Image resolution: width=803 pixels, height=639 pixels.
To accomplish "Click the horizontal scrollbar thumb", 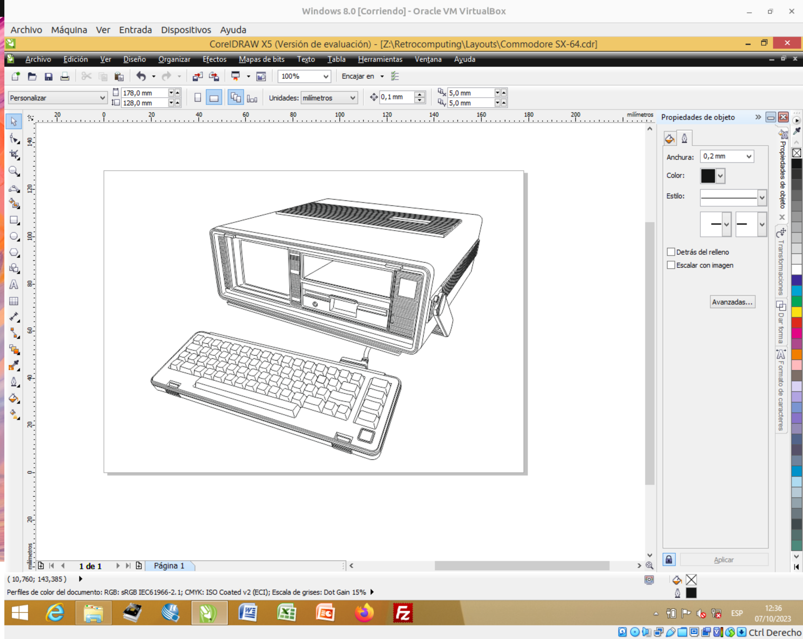I will click(521, 566).
